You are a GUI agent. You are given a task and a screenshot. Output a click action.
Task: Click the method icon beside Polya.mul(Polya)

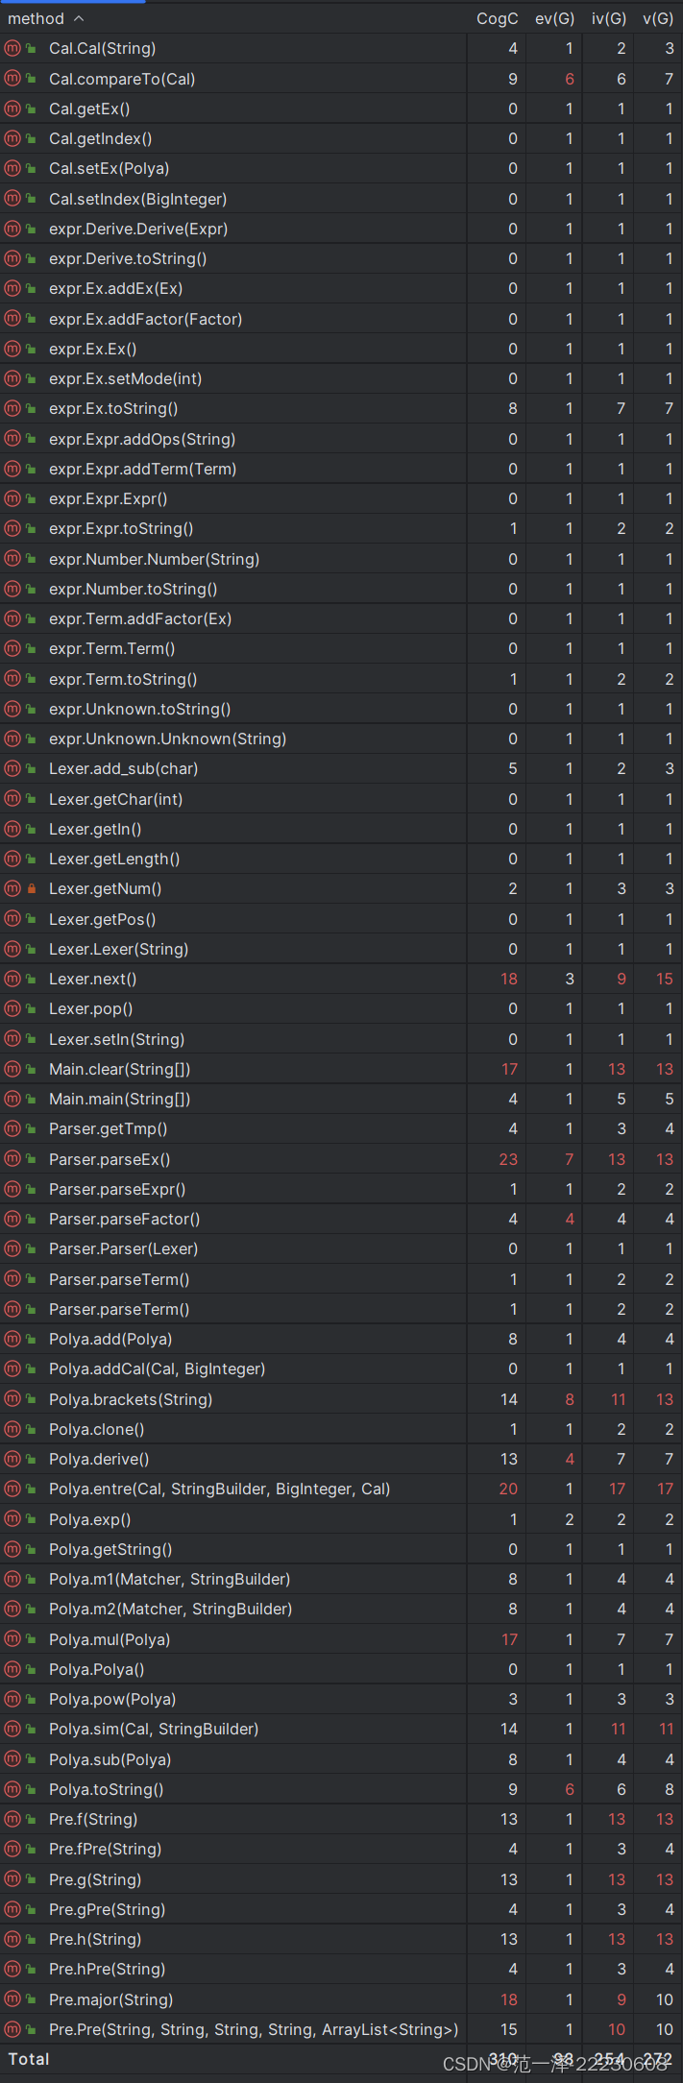12,1639
